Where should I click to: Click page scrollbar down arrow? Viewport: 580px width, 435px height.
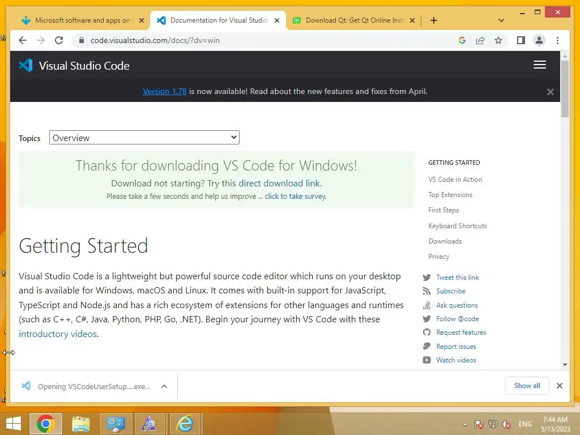click(x=565, y=365)
